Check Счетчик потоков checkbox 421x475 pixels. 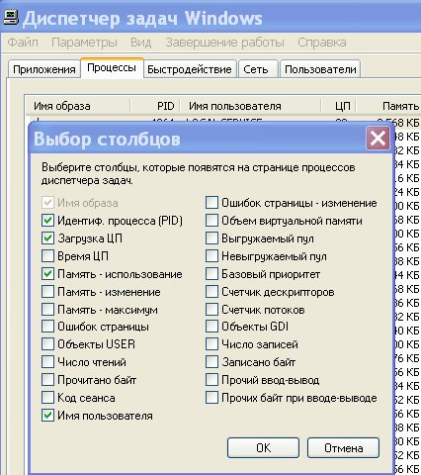[211, 310]
